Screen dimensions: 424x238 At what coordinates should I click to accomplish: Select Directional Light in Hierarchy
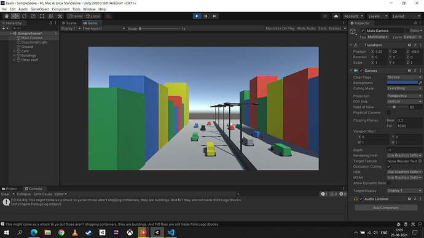34,42
